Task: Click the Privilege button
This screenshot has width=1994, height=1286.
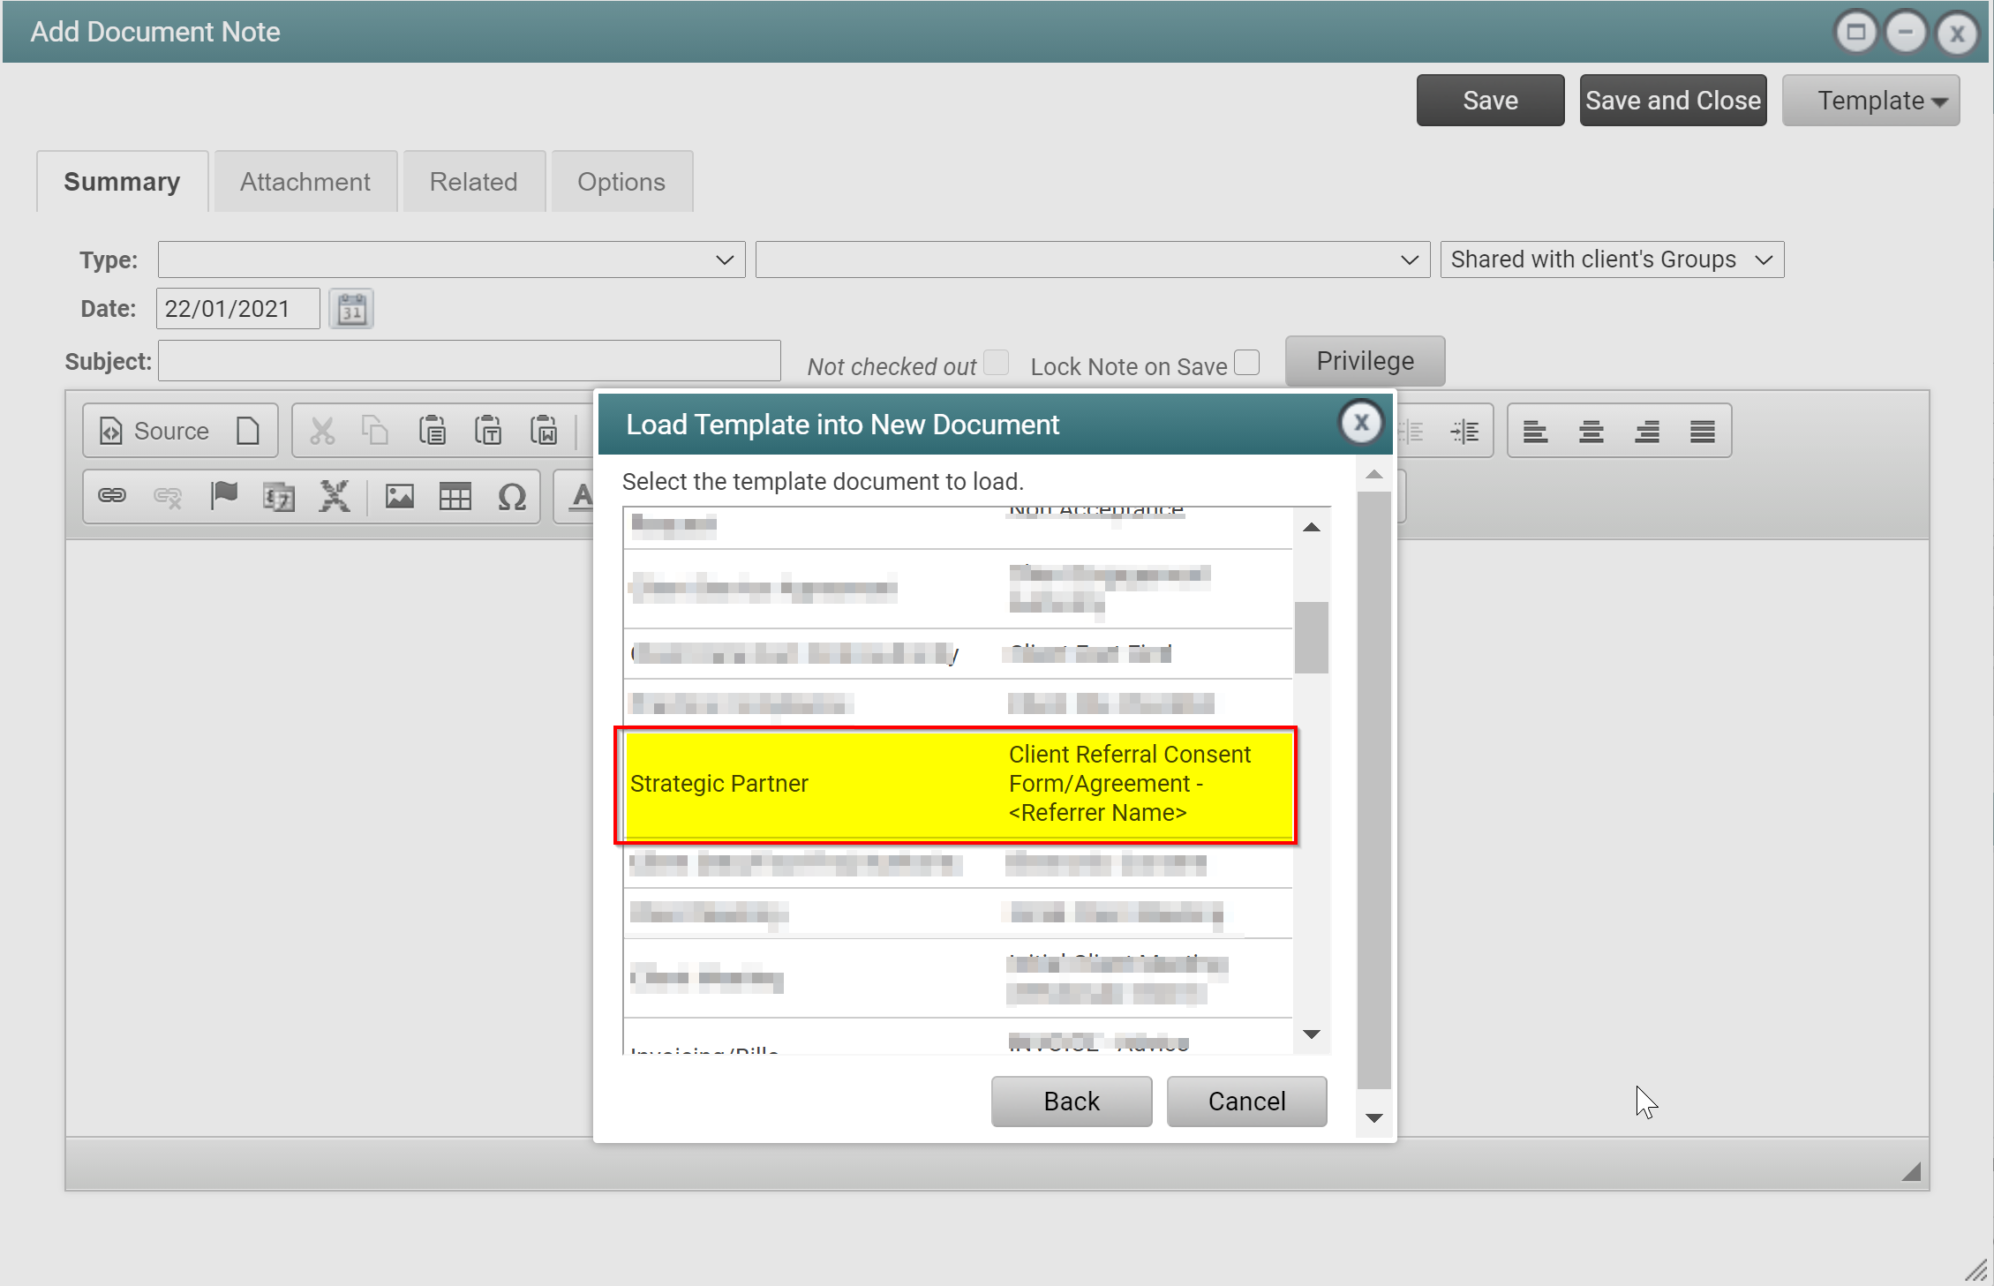Action: [x=1365, y=361]
